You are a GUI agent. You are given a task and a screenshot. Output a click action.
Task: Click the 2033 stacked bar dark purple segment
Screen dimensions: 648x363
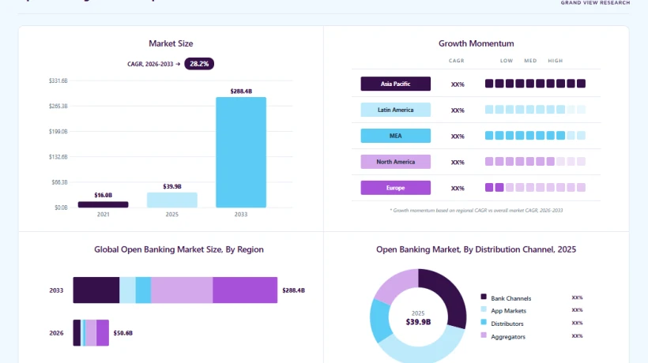click(x=96, y=290)
